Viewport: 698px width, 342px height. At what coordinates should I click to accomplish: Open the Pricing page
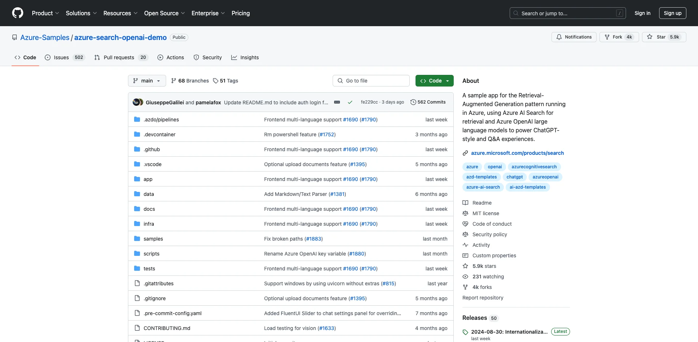tap(241, 13)
